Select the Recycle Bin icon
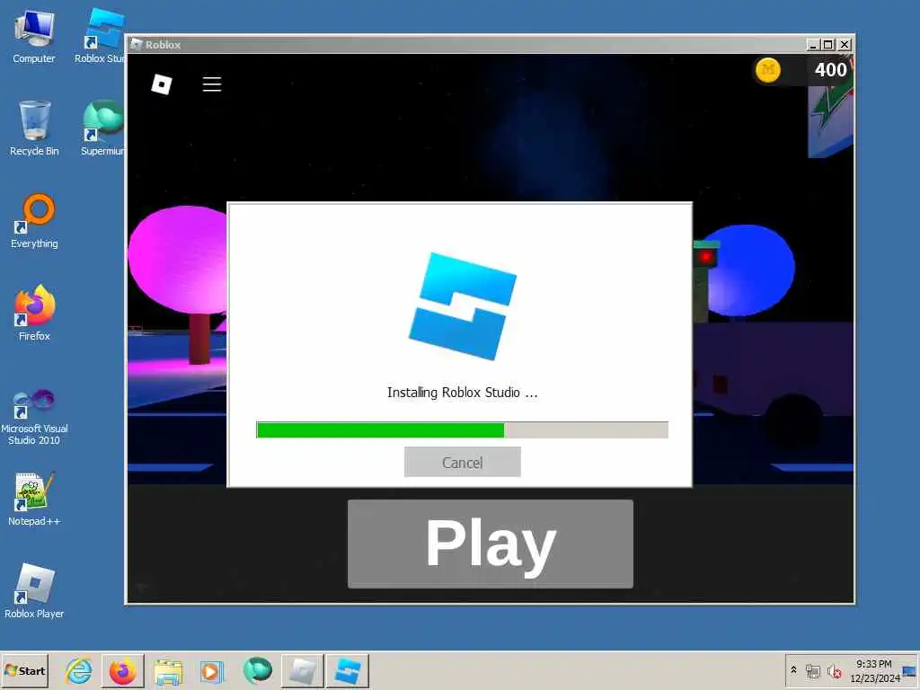Screen dimensions: 920x690 (x=34, y=128)
